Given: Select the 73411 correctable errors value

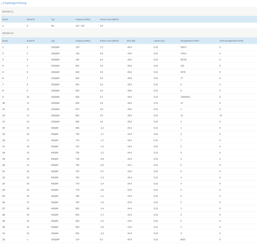Looking at the screenshot, I should (184, 53).
